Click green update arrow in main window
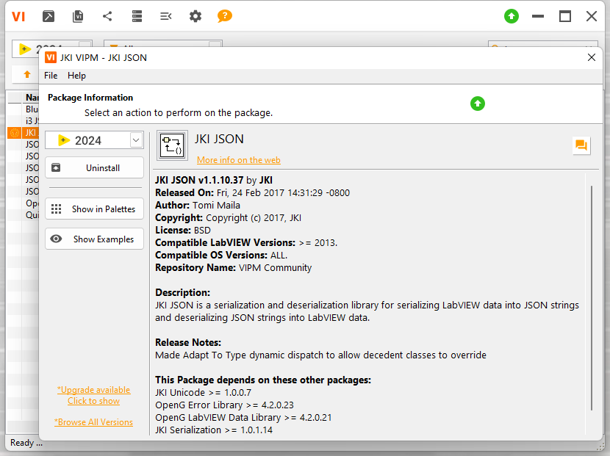The width and height of the screenshot is (610, 456). (512, 16)
